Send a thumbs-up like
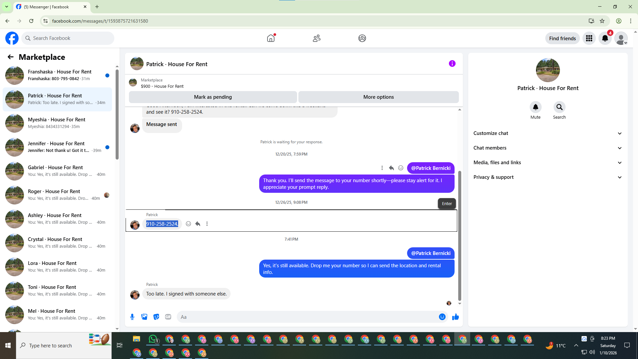 pyautogui.click(x=455, y=317)
